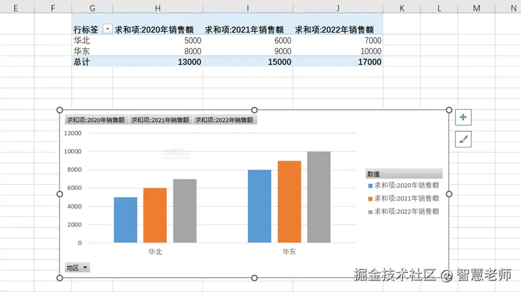Select the total cell 15000
Screen dimensions: 521x292
tap(248, 62)
